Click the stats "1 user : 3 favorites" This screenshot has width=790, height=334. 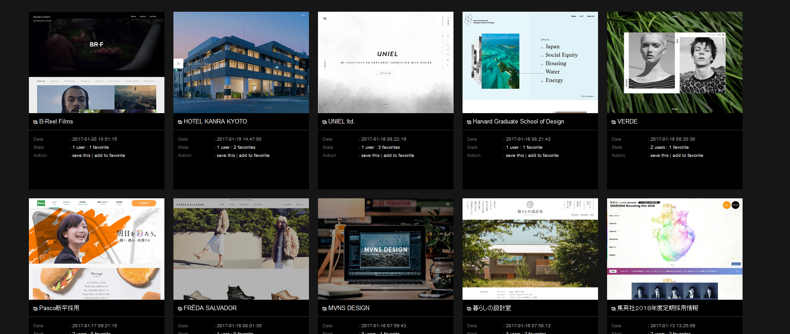(x=381, y=147)
